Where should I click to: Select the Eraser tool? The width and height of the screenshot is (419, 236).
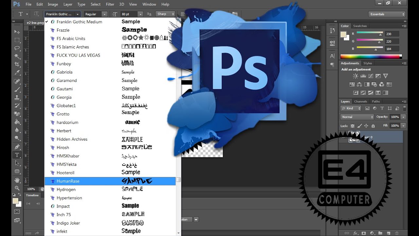pos(17,114)
